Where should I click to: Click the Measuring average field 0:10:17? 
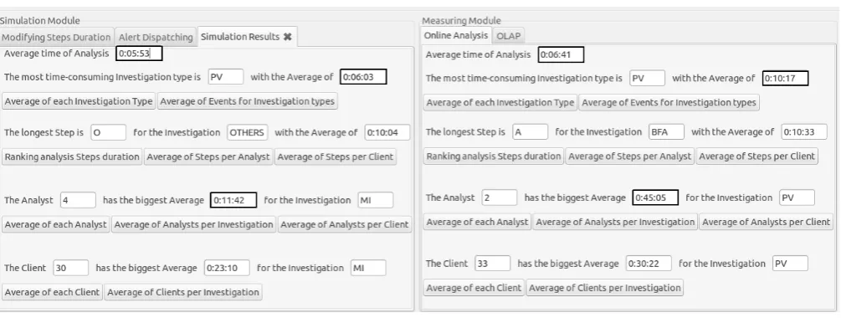[785, 79]
